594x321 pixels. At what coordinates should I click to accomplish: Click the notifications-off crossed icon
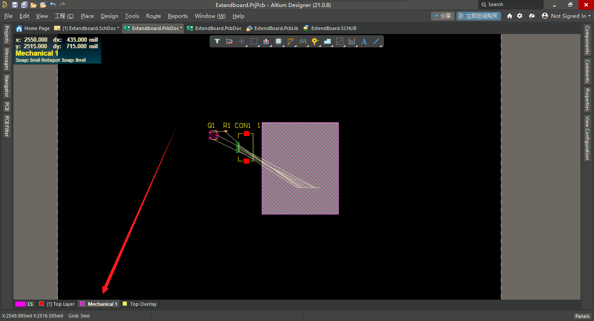[531, 16]
